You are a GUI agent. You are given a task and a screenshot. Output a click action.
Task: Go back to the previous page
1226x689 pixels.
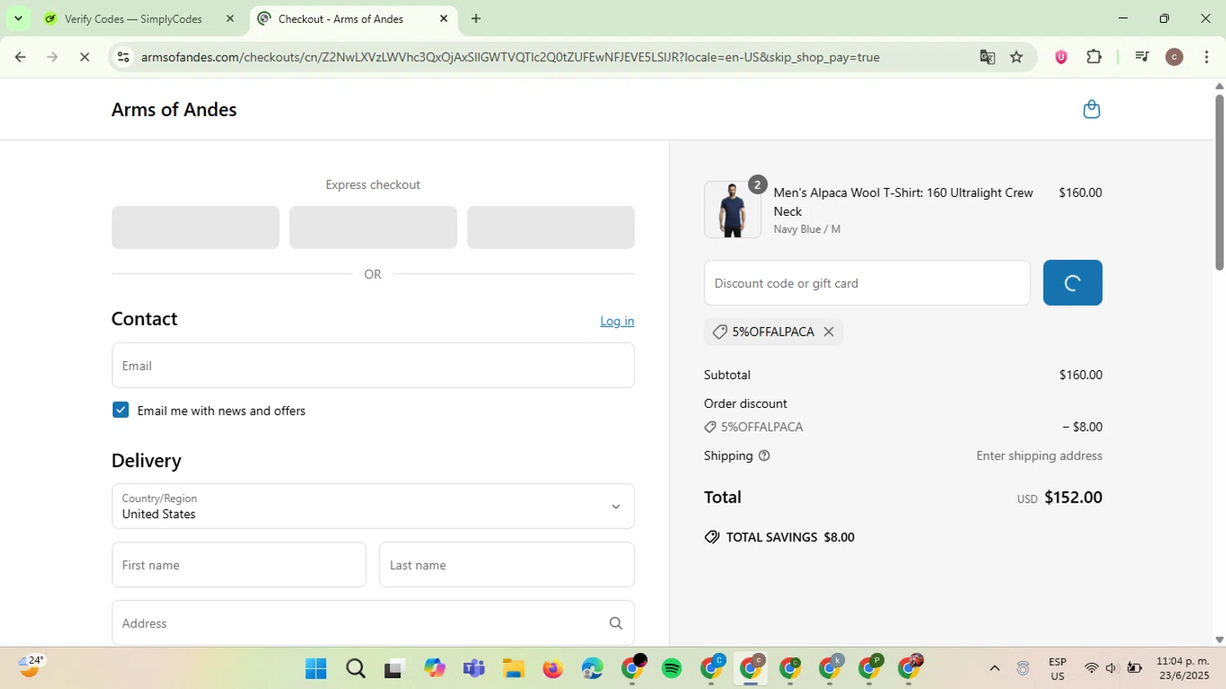[20, 57]
